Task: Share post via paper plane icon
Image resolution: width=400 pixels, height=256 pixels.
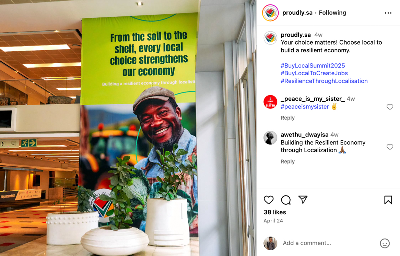Action: [303, 200]
